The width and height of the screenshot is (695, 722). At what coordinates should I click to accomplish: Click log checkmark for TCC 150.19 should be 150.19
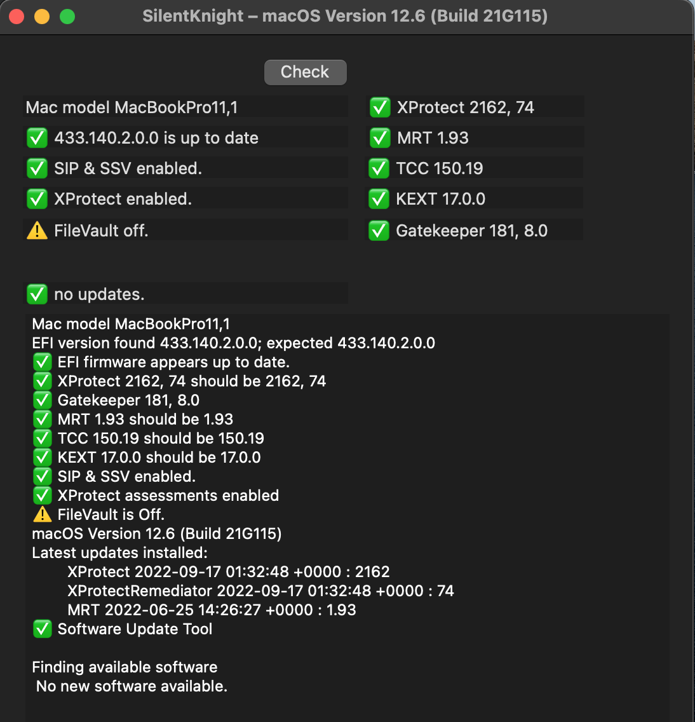click(x=43, y=438)
